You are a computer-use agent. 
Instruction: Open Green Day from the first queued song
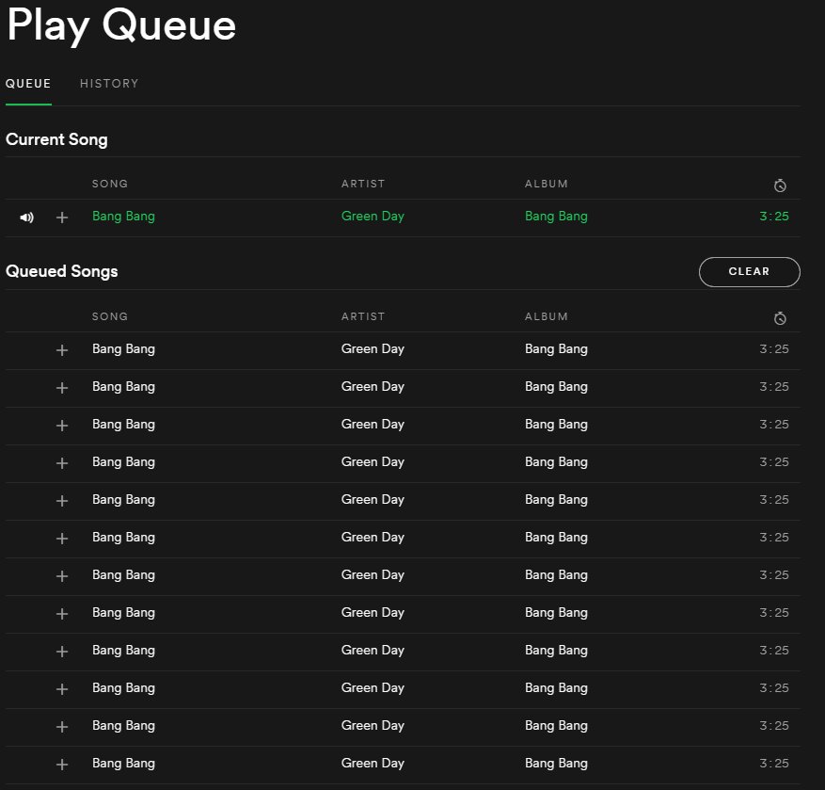pyautogui.click(x=373, y=349)
